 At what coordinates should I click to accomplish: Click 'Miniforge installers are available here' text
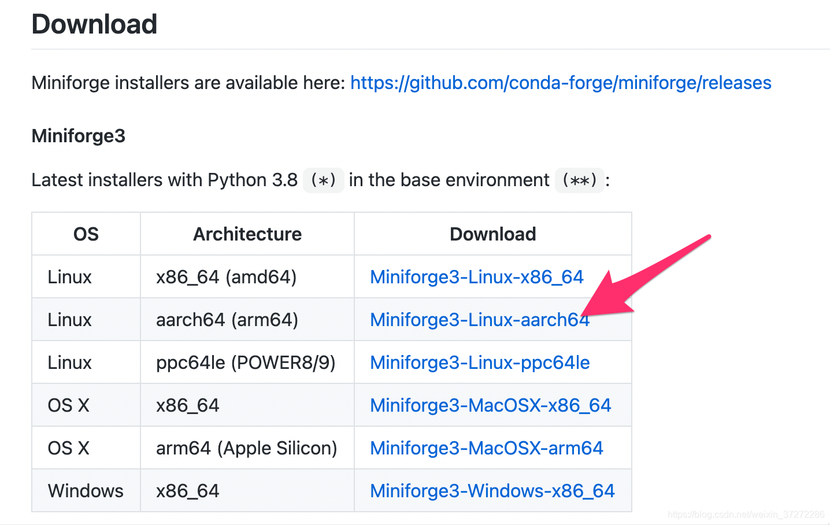point(188,83)
